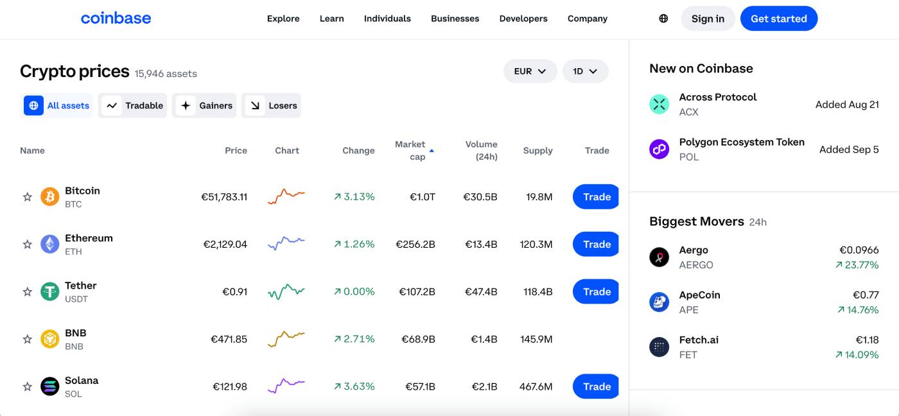The height and width of the screenshot is (416, 899).
Task: Open the Polygon Ecosystem Token listing
Action: (764, 149)
